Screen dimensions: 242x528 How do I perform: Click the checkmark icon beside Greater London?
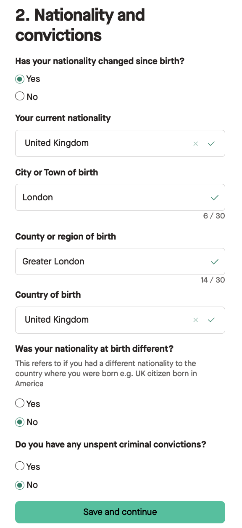[215, 261]
